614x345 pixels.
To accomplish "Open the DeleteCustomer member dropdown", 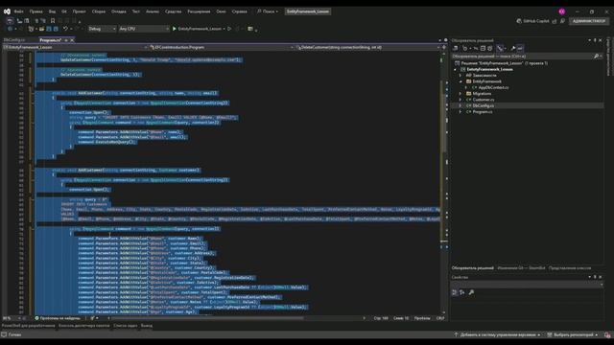I will 367,47.
